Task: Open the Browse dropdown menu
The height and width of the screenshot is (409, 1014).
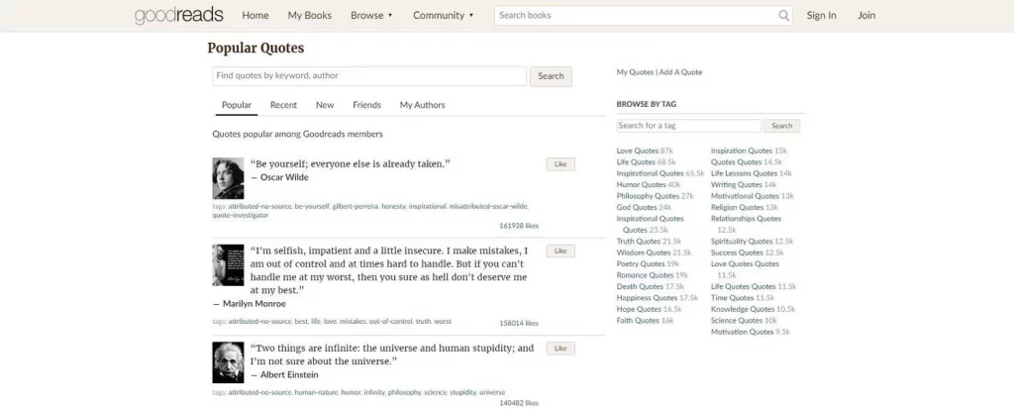Action: (x=371, y=16)
